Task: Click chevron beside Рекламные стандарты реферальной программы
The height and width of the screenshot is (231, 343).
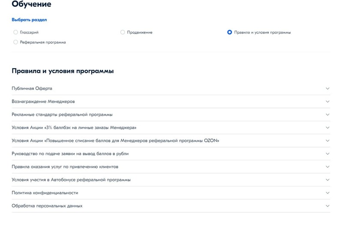Action: [x=328, y=115]
